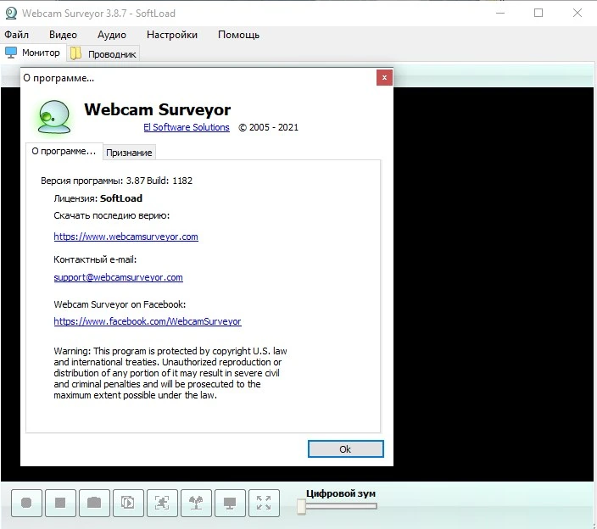
Task: Click the Версия программы: 3.87 Build: 1182 text
Action: coord(116,181)
